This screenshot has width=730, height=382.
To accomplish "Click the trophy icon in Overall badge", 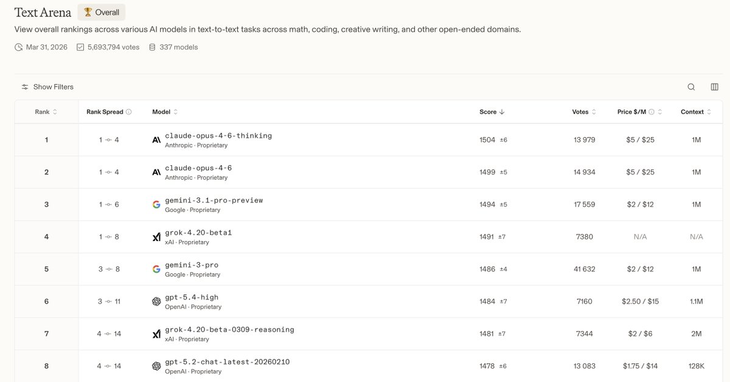I will click(88, 12).
